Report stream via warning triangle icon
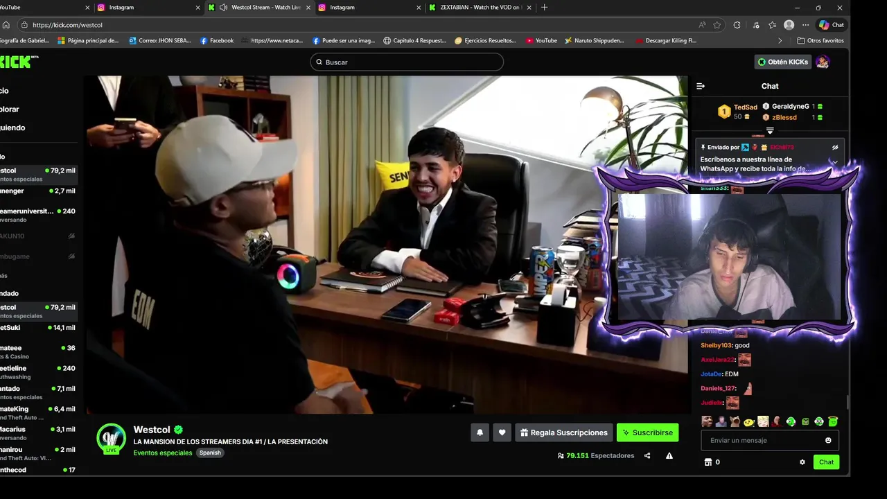The height and width of the screenshot is (499, 887). 669,455
